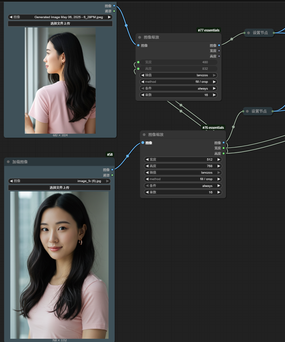Click the #58 node badge
This screenshot has height=342, width=285.
tap(110, 154)
